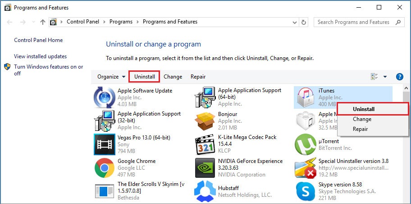Click the vertical scrollbar thumb
This screenshot has width=411, height=204.
406,97
